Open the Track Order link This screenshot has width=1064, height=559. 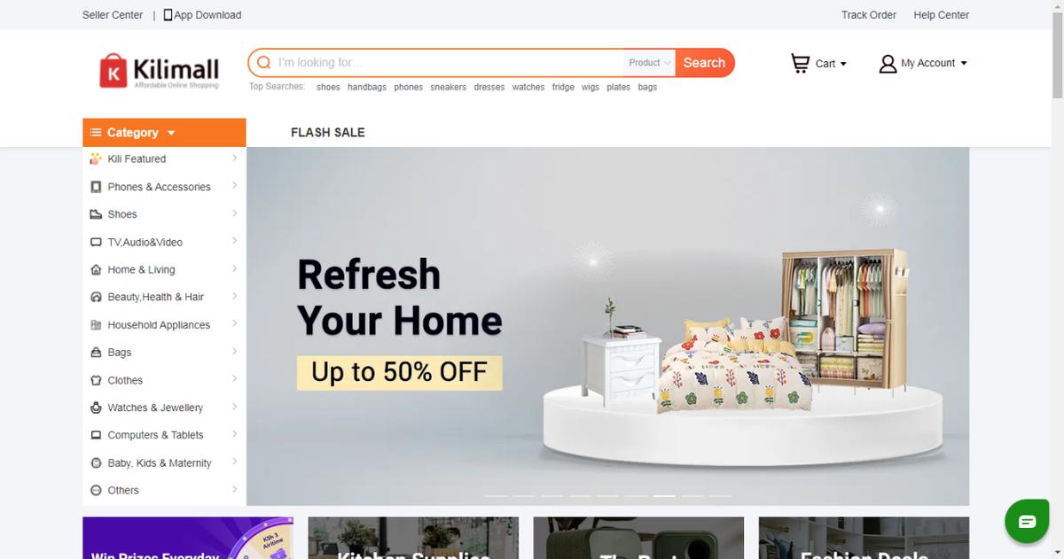[x=869, y=15]
